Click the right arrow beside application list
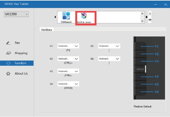Viewport: 170px width, 117px height. pos(146,17)
